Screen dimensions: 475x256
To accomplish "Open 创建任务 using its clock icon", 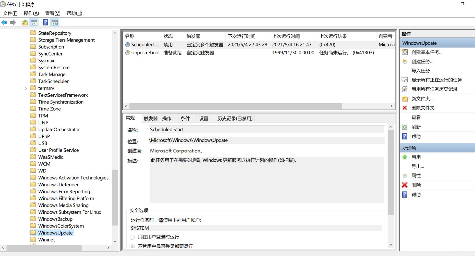I will [405, 61].
